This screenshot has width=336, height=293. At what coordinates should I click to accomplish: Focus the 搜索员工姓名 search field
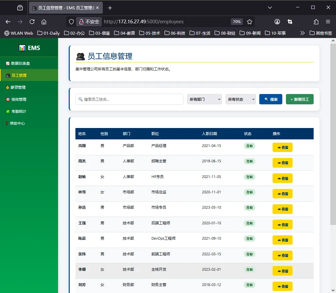(x=129, y=99)
